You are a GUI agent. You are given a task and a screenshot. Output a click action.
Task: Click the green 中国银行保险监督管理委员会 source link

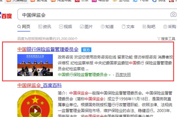(x=83, y=75)
